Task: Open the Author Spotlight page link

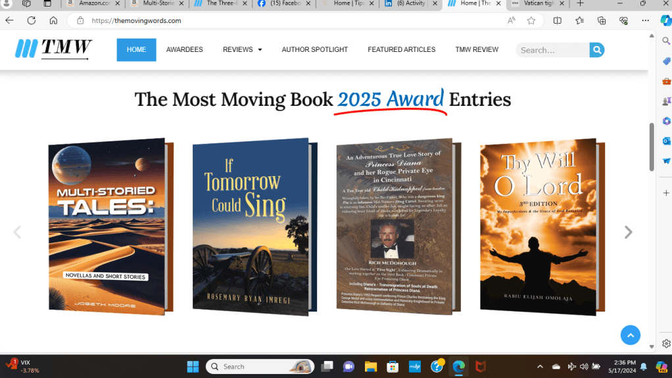Action: point(314,50)
